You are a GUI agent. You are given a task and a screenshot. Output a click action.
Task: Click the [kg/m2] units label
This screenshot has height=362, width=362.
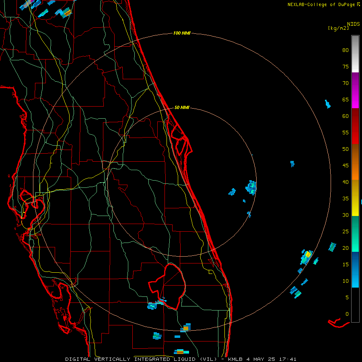click(338, 28)
